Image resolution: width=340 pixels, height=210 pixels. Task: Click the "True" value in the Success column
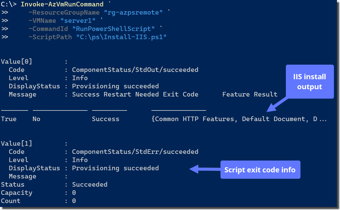pos(9,119)
